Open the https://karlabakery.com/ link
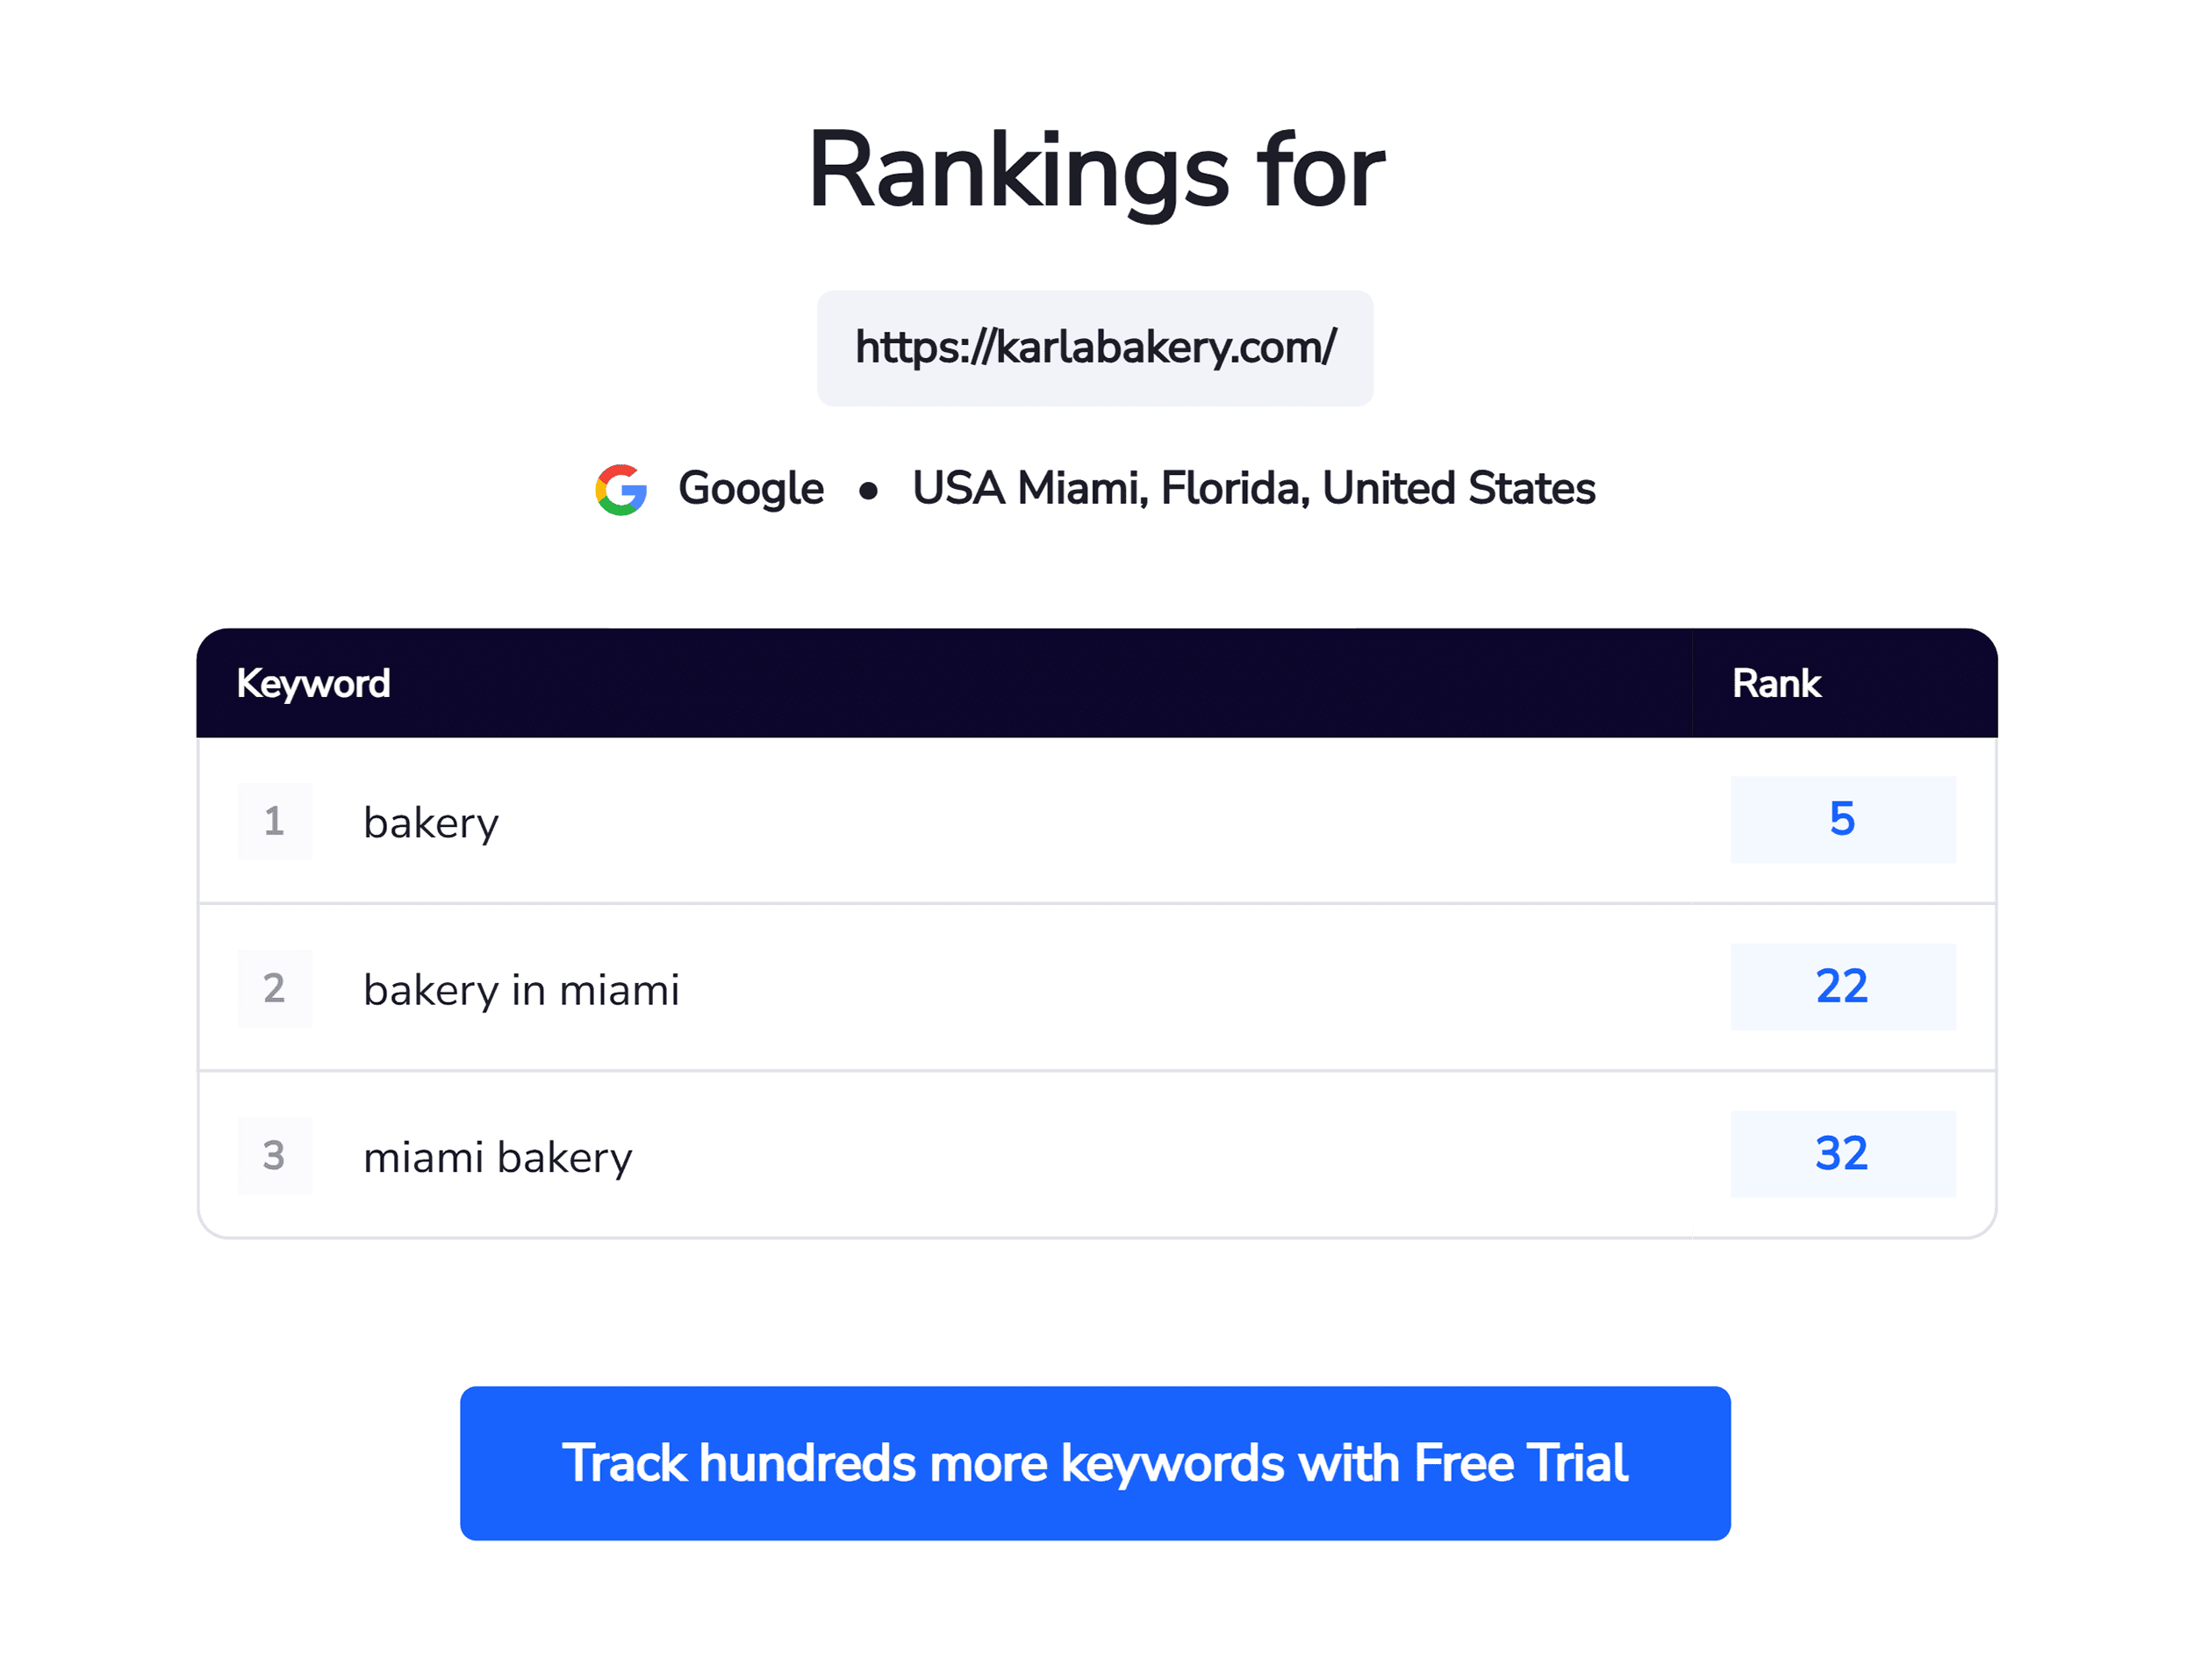The height and width of the screenshot is (1680, 2194). (x=1095, y=348)
